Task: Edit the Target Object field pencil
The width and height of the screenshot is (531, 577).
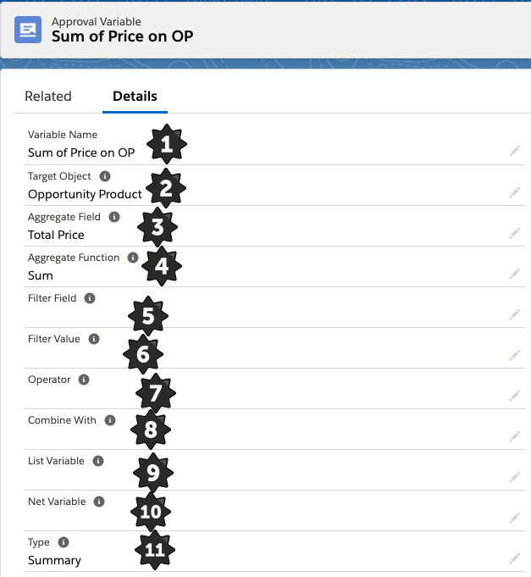Action: (514, 192)
